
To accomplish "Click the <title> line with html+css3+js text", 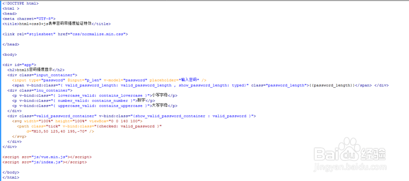I will click(56, 24).
